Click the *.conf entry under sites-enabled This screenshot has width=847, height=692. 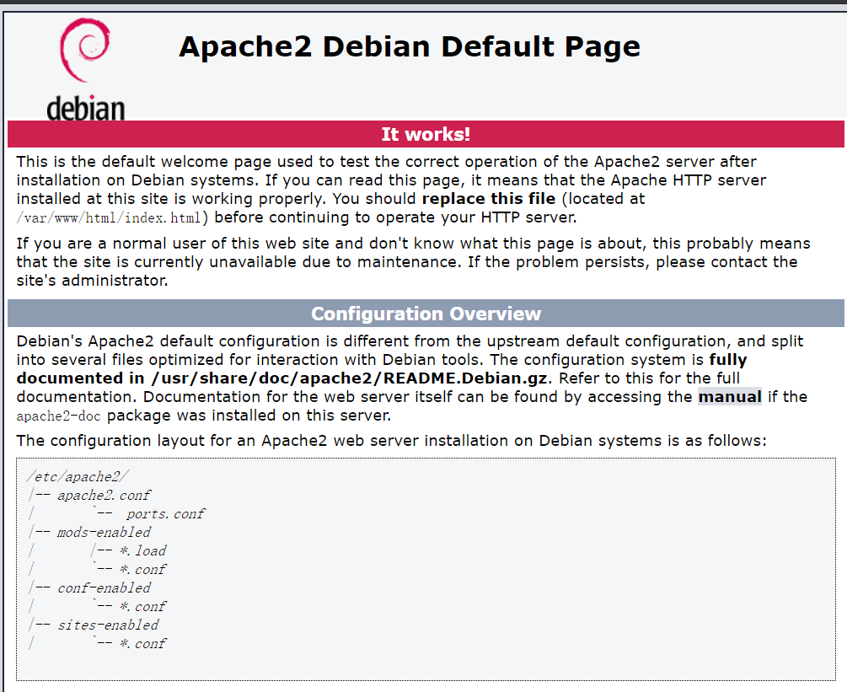coord(143,643)
